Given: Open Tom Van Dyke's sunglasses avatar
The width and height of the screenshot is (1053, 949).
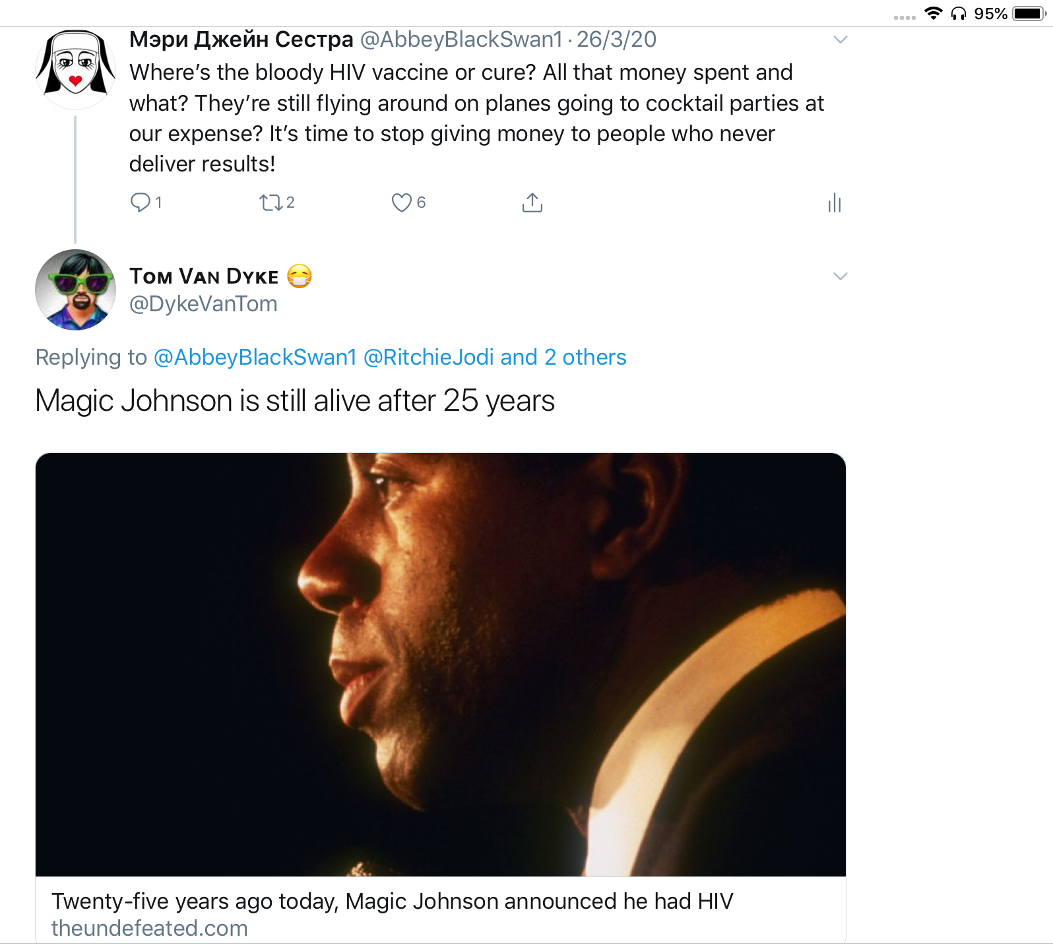Looking at the screenshot, I should pyautogui.click(x=75, y=290).
